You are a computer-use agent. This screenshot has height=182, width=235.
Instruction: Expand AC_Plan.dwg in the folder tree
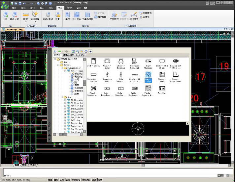click(x=65, y=103)
